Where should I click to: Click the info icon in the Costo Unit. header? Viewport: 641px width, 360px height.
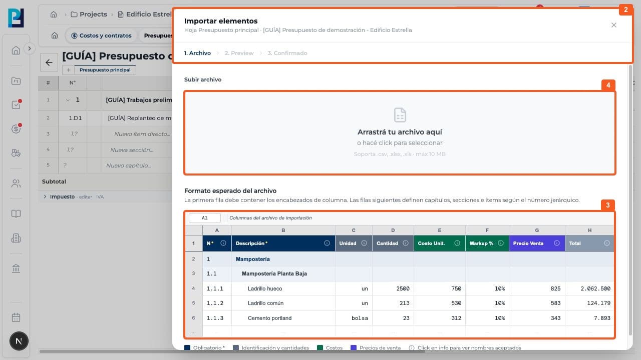point(457,243)
